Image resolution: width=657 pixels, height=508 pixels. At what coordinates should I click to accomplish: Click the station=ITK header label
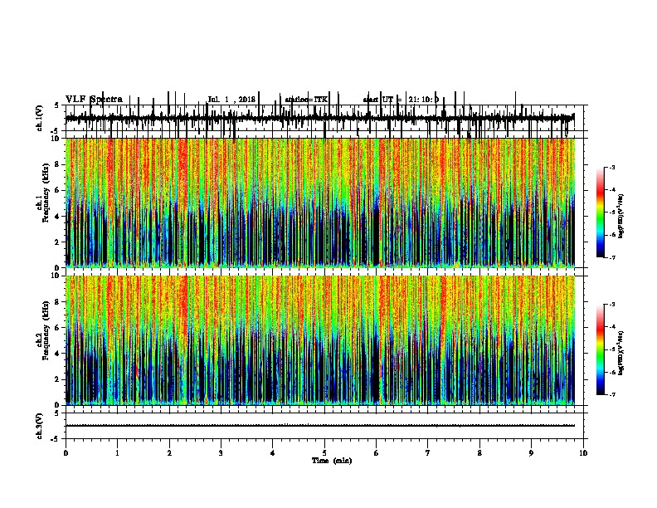pos(306,100)
